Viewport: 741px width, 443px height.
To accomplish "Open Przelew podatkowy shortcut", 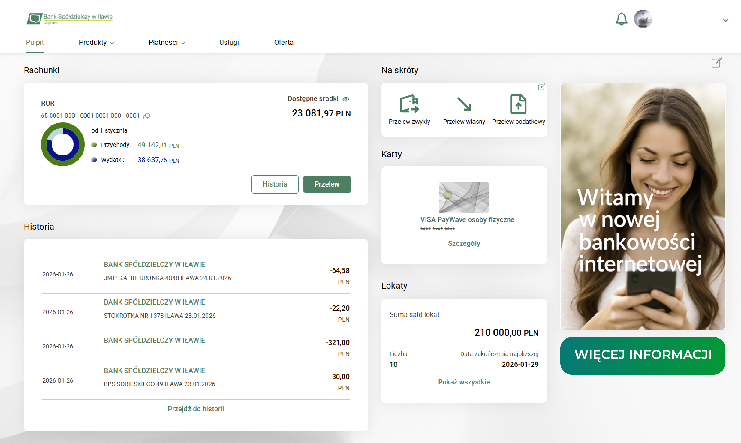I will 518,109.
